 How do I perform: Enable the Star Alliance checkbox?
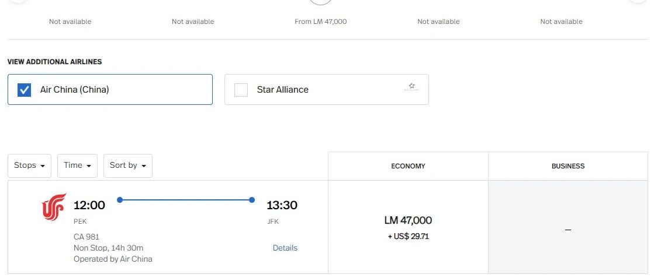(x=241, y=90)
